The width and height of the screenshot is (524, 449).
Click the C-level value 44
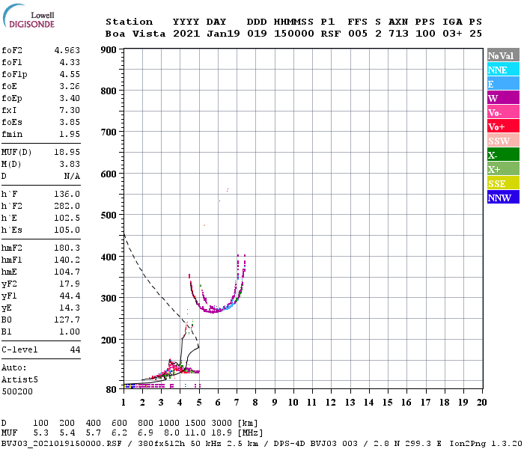(75, 349)
